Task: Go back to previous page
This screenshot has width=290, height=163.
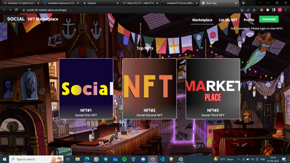Action: [4, 10]
